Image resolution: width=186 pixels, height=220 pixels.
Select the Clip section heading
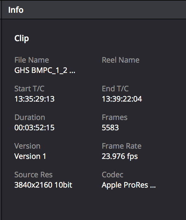click(x=22, y=38)
